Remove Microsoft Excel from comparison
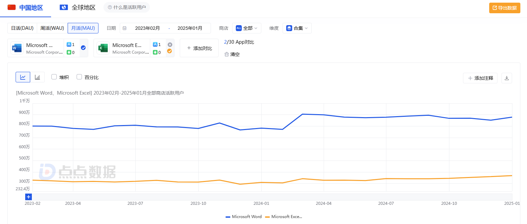 170,45
